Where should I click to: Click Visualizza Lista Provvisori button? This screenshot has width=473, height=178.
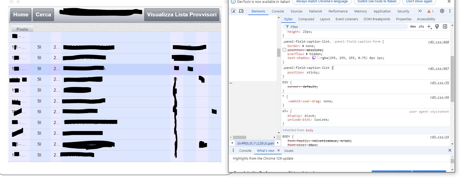click(x=182, y=15)
